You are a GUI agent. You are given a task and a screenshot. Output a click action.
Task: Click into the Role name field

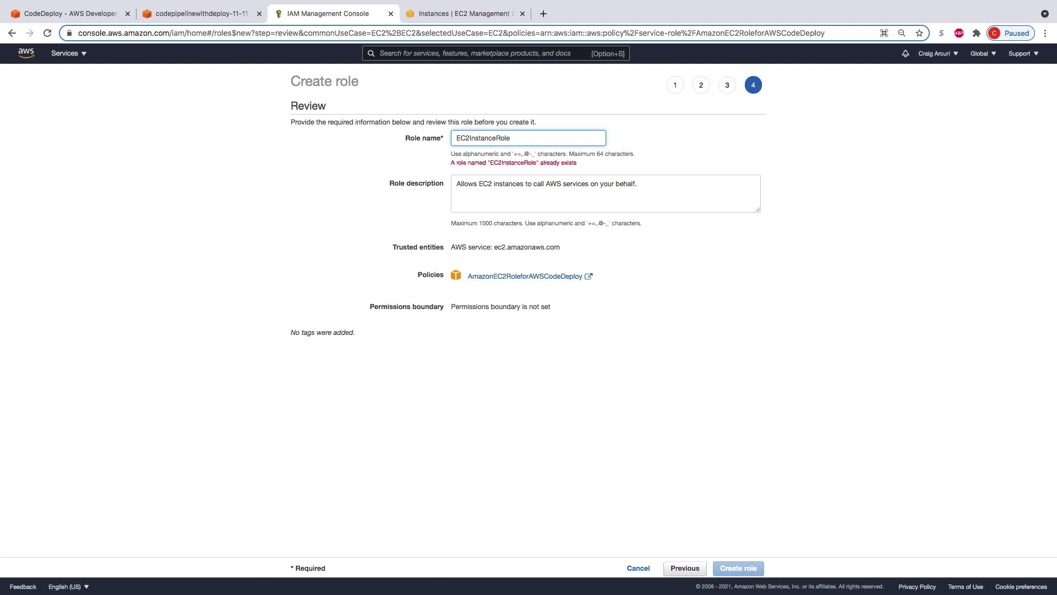tap(527, 138)
